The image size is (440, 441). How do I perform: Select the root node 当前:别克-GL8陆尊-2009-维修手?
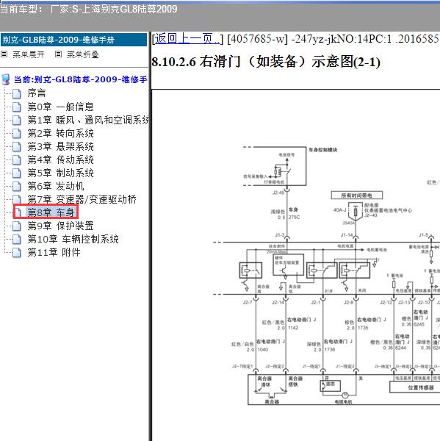pyautogui.click(x=80, y=79)
